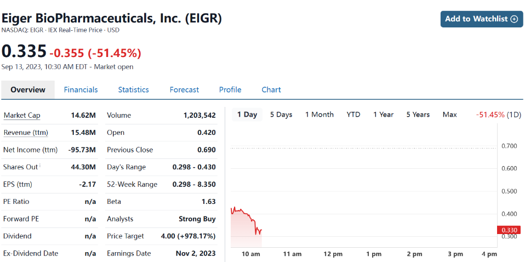
Task: Switch to the Statistics tab
Action: (133, 90)
